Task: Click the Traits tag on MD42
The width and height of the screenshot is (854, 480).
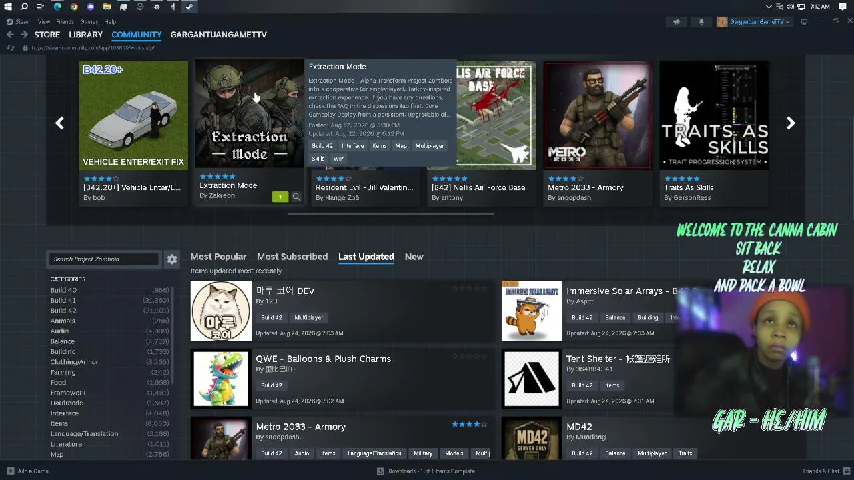Action: (685, 453)
